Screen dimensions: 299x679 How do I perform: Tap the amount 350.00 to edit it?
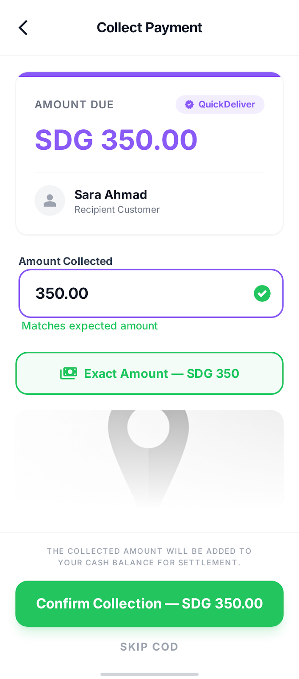click(x=62, y=293)
